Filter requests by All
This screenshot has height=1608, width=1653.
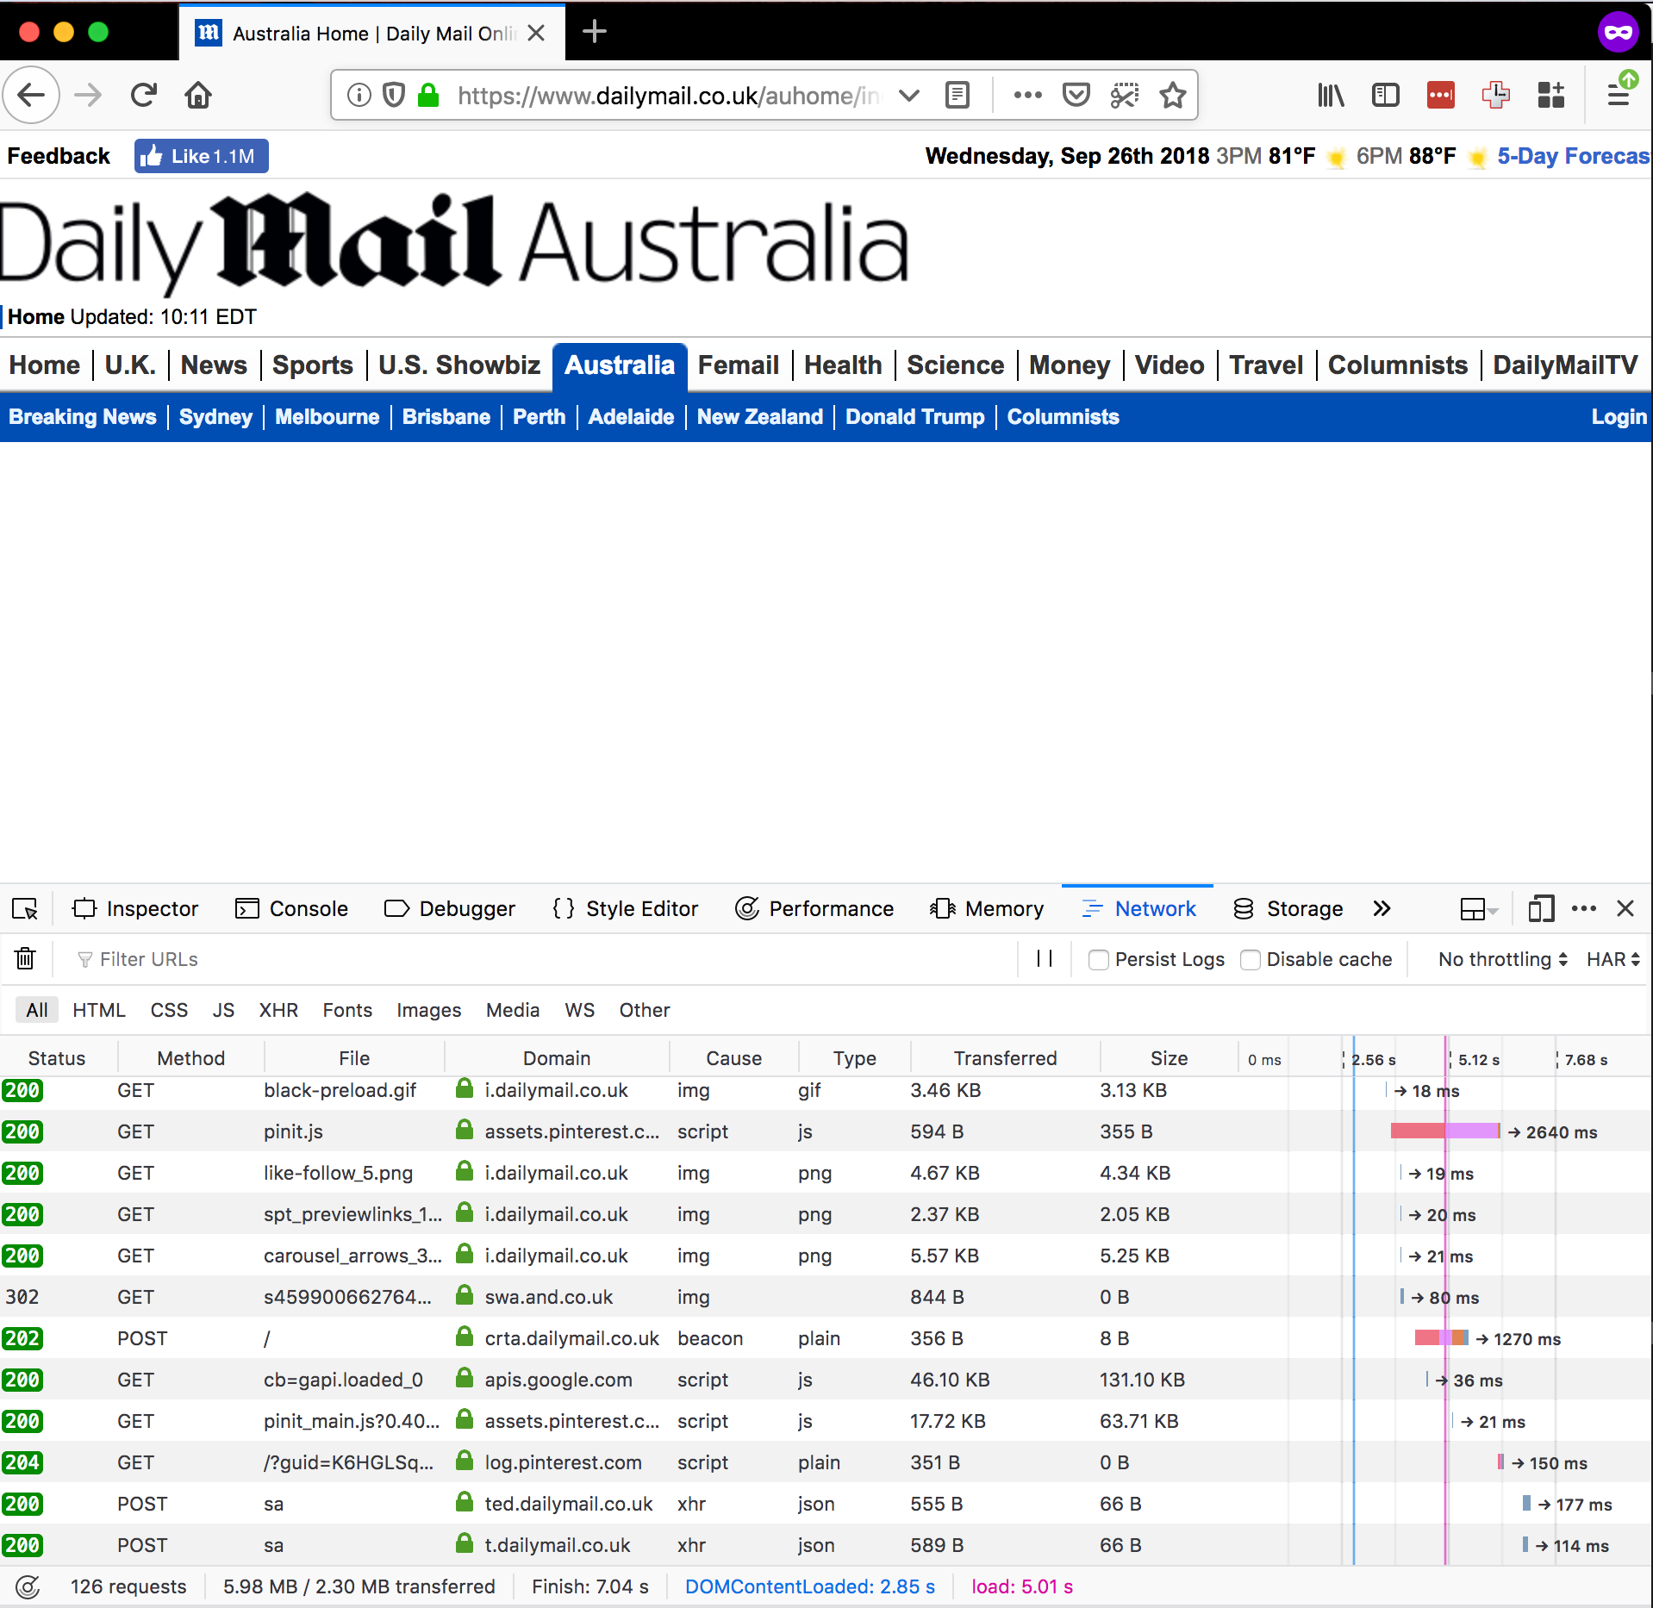[37, 1010]
